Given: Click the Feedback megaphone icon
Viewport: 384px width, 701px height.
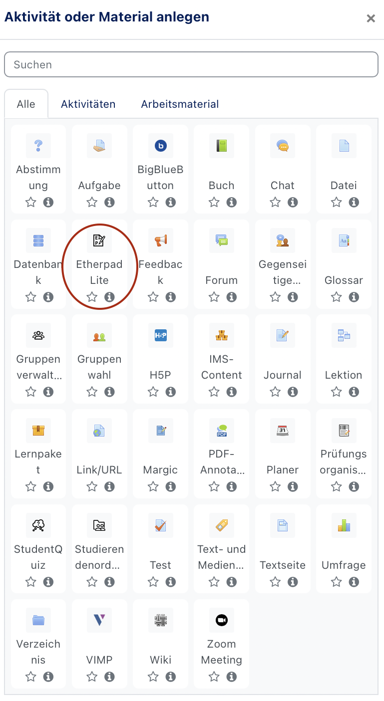Looking at the screenshot, I should coord(160,240).
